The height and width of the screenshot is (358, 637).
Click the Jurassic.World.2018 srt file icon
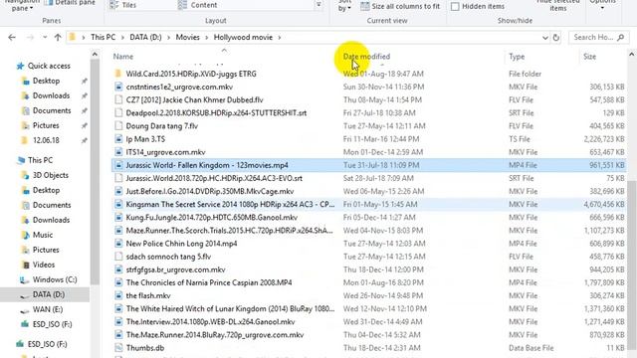click(x=118, y=178)
